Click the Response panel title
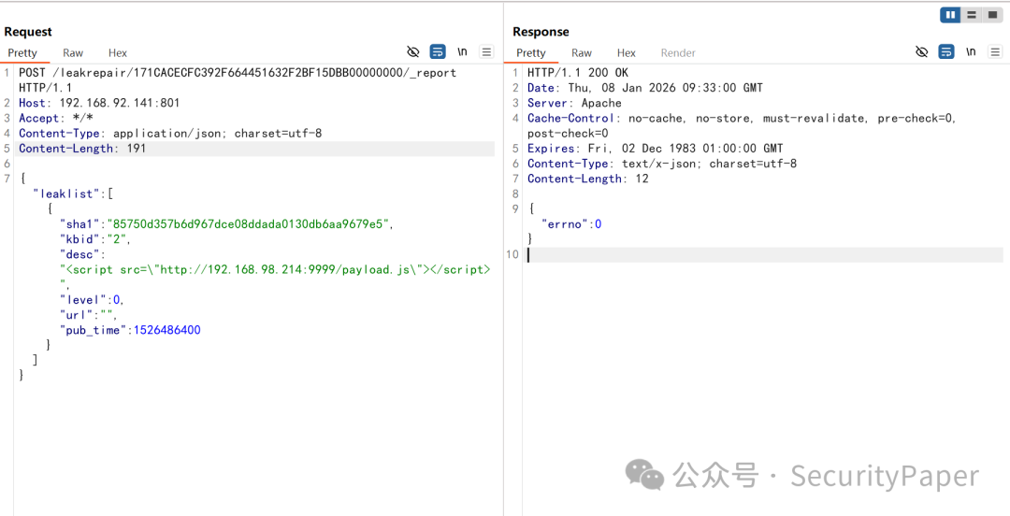 click(541, 32)
